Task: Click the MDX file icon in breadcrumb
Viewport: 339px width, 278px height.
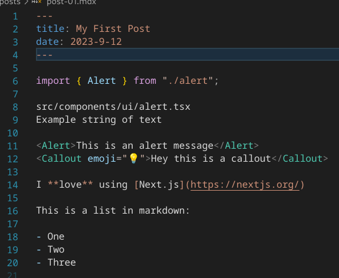Action: pos(37,2)
